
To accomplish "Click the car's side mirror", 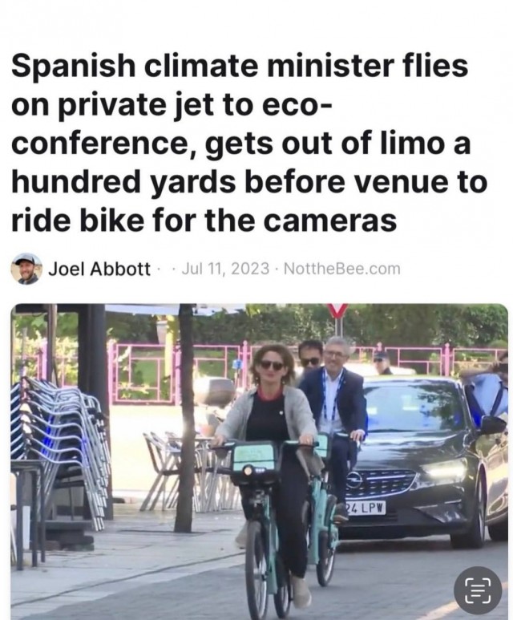I will (x=492, y=425).
